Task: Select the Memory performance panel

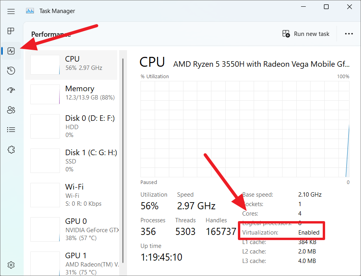Action: pos(75,94)
